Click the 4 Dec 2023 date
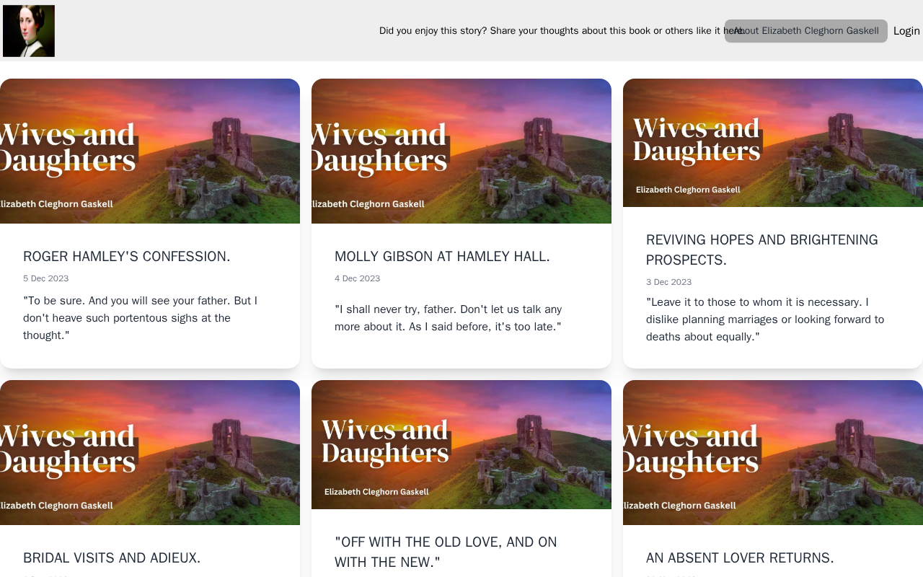The image size is (923, 577). 357,278
